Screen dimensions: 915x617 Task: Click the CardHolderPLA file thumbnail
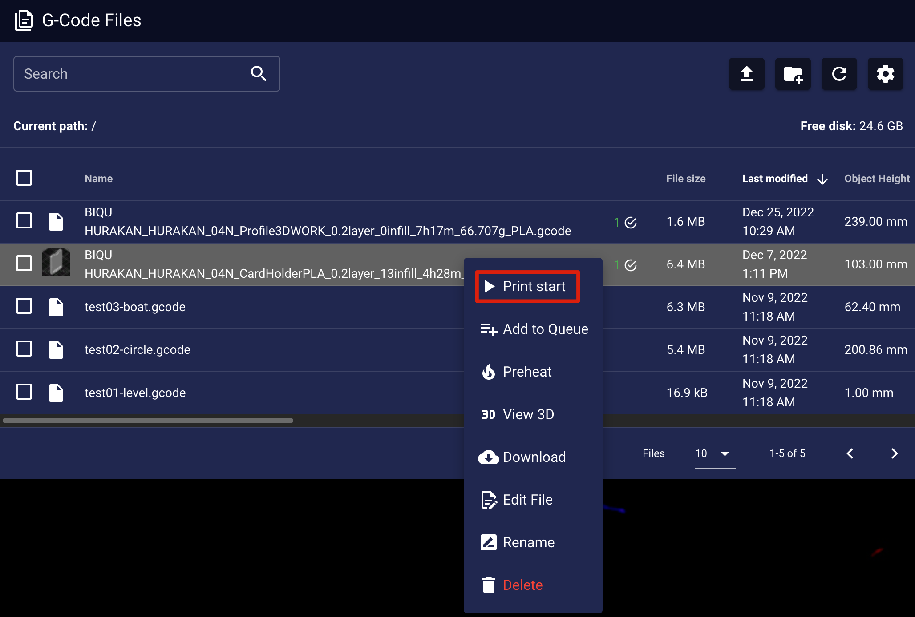(56, 262)
